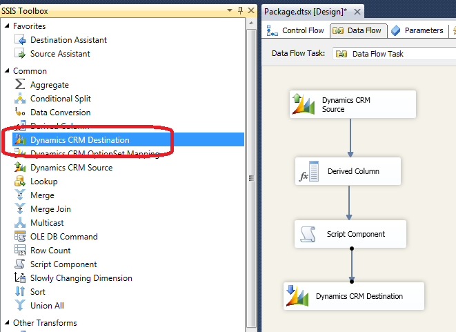
Task: Select the Data Conversion icon
Action: [20, 112]
